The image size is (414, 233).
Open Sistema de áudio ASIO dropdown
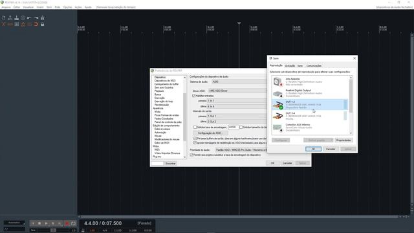click(x=239, y=82)
